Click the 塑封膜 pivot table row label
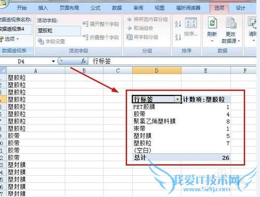This screenshot has width=260, height=197. pyautogui.click(x=142, y=136)
